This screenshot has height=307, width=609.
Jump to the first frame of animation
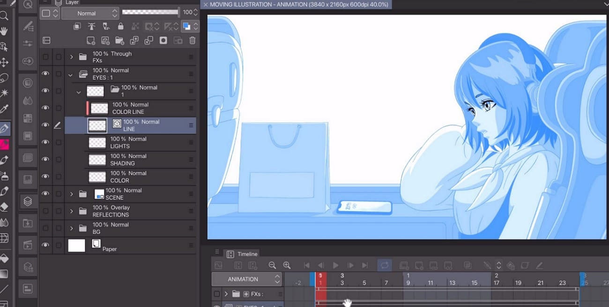(306, 265)
